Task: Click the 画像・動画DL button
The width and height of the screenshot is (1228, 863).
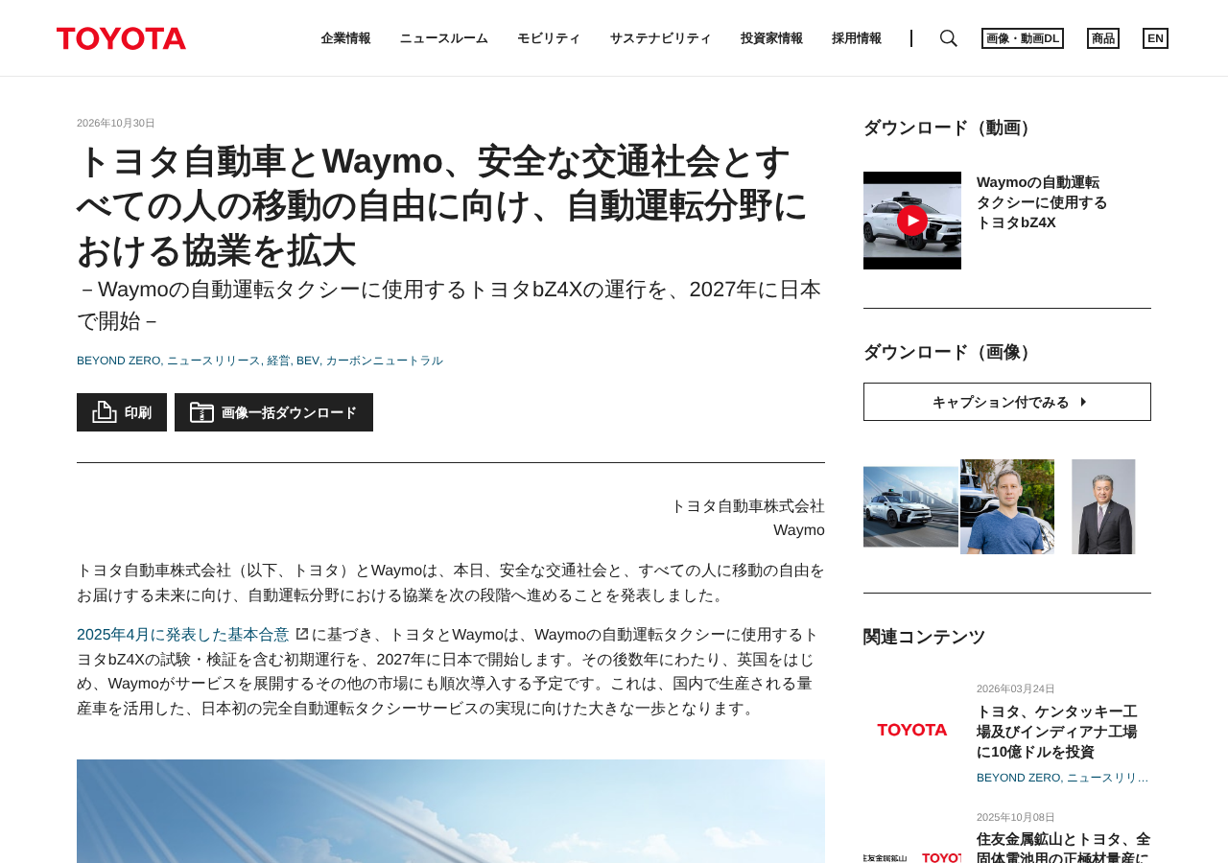Action: point(1023,38)
